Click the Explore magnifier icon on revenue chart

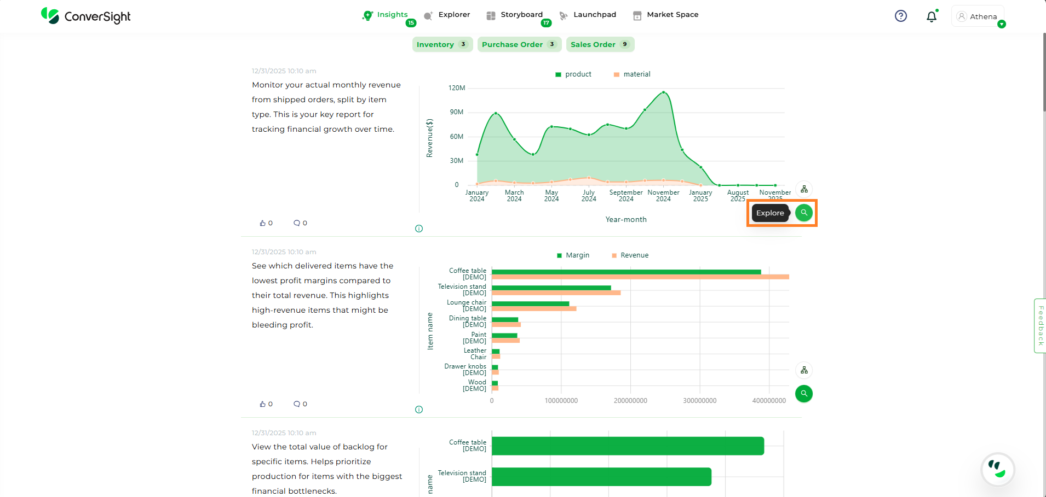click(x=803, y=213)
